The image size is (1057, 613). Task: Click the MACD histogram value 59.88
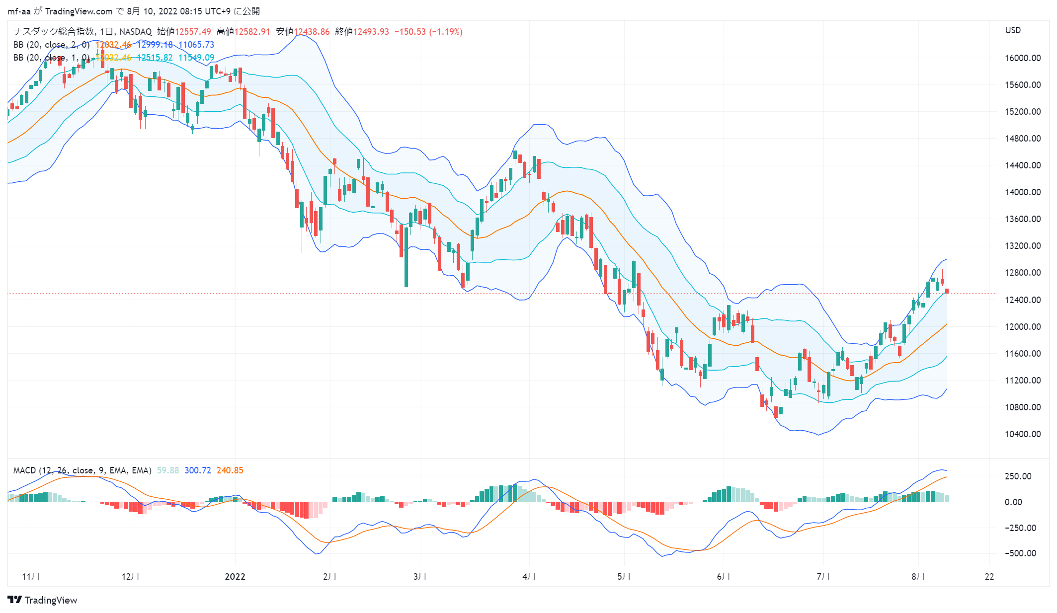[x=168, y=470]
